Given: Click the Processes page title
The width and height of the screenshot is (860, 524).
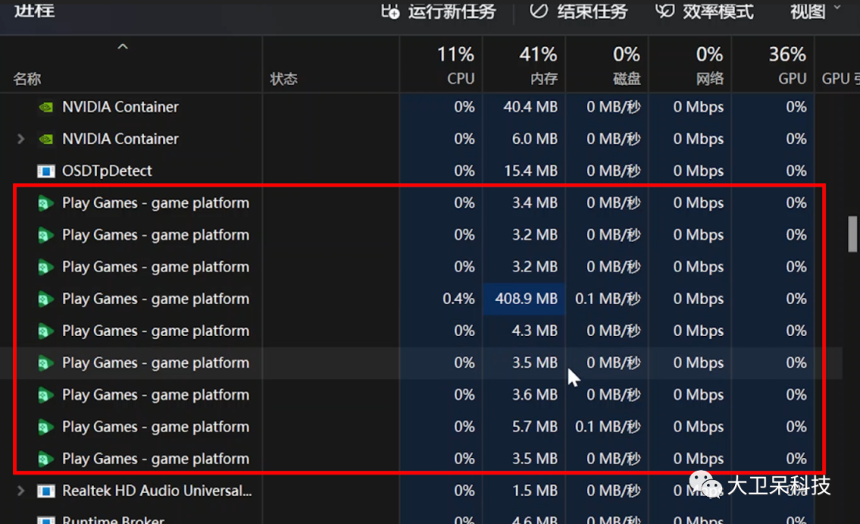Looking at the screenshot, I should point(34,10).
